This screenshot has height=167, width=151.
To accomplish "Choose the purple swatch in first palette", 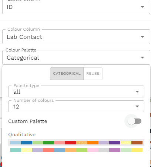I will tap(115, 143).
